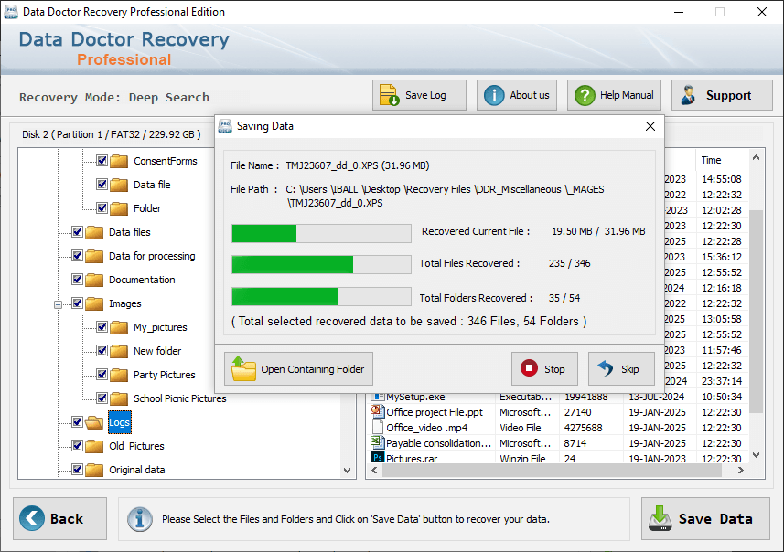Select Data for processing folder icon
784x552 pixels.
pyautogui.click(x=94, y=256)
